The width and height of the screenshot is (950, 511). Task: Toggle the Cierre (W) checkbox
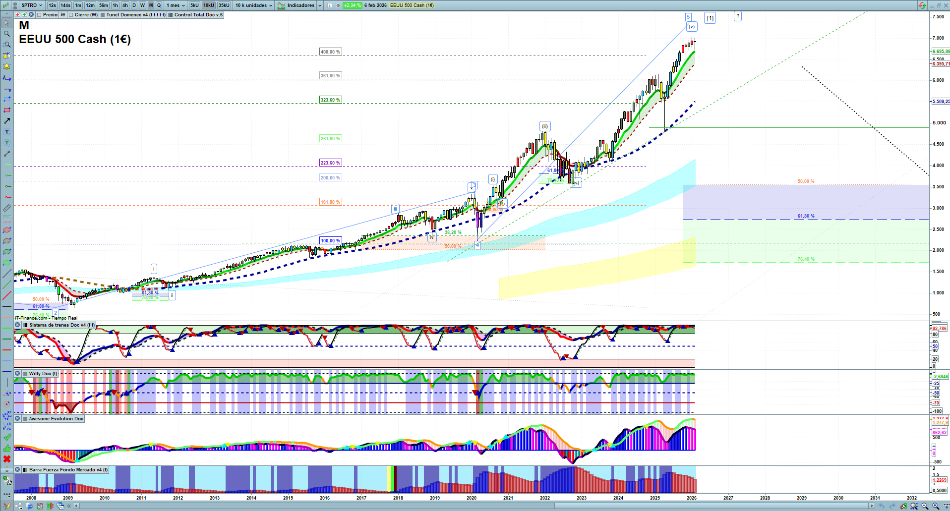click(x=71, y=15)
